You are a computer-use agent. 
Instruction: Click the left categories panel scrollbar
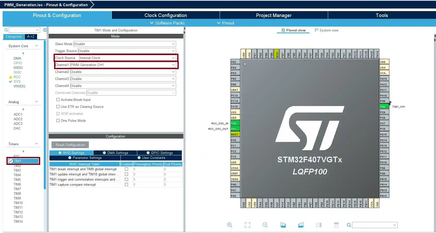point(45,115)
